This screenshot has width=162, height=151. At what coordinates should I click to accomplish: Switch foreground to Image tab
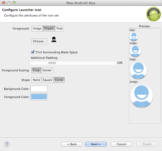pos(37,29)
